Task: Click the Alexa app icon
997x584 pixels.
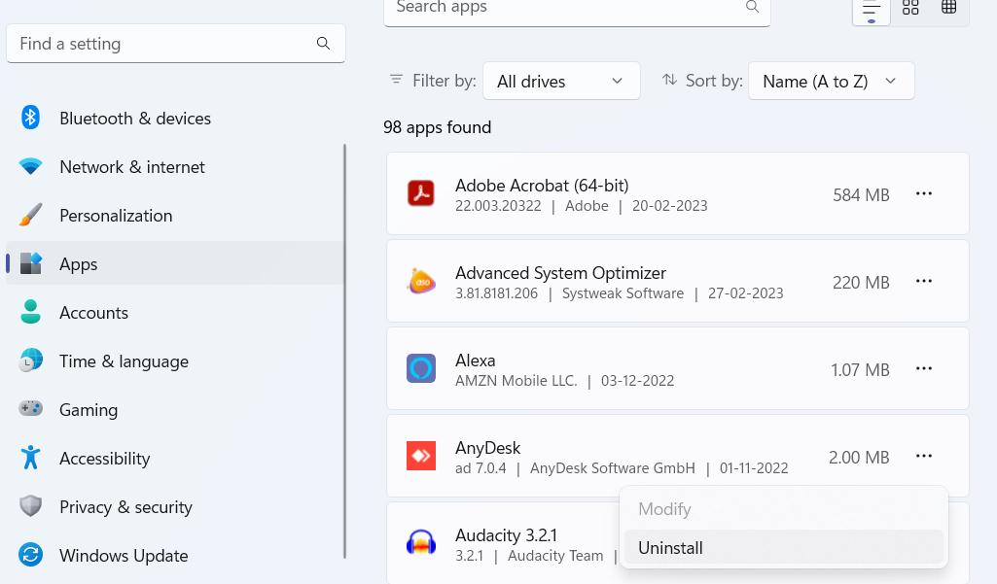Action: pos(421,368)
